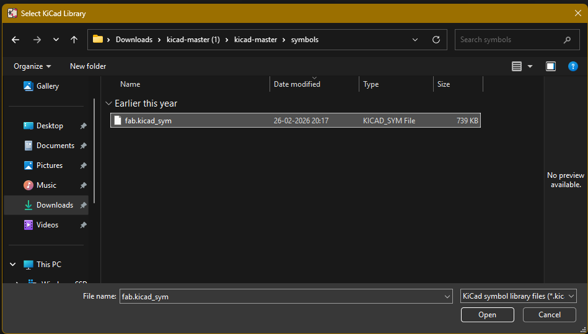Collapse the Earlier this year group

(109, 103)
